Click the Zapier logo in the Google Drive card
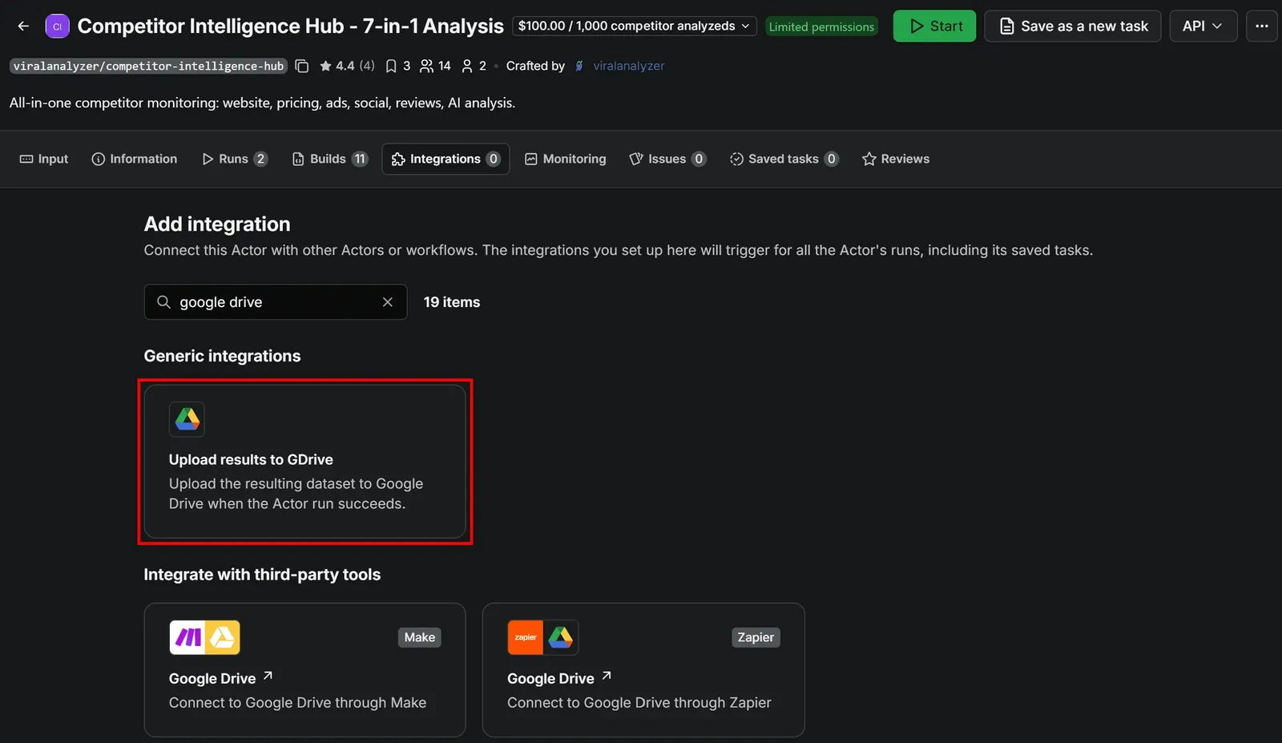The image size is (1282, 743). 526,638
